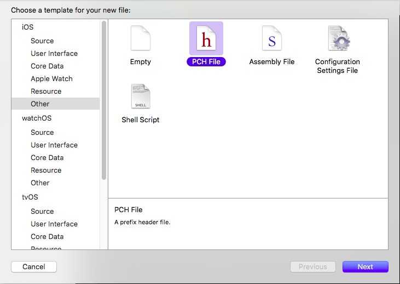Choose Other under watchOS
Viewport: 400px width, 284px height.
tap(40, 183)
